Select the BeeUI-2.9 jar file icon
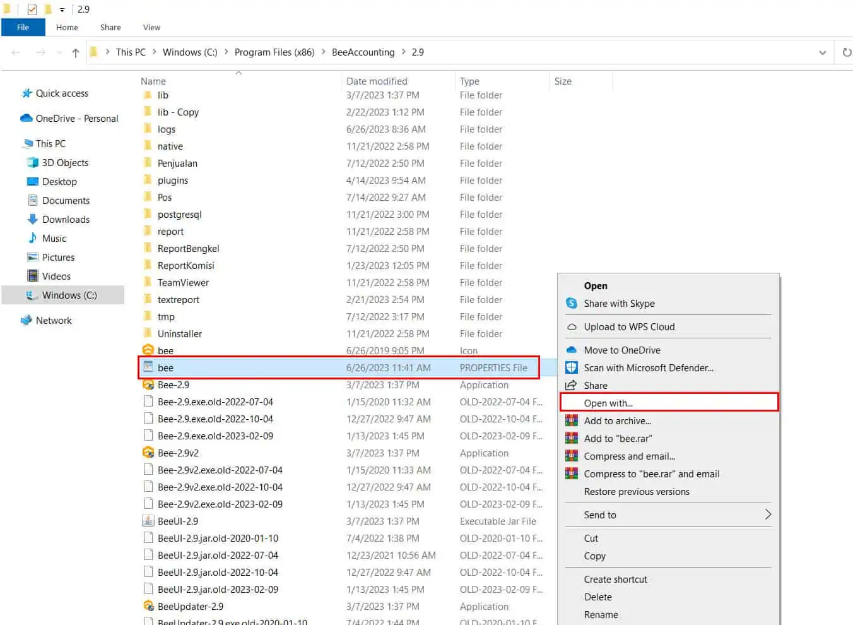The width and height of the screenshot is (853, 625). coord(148,521)
